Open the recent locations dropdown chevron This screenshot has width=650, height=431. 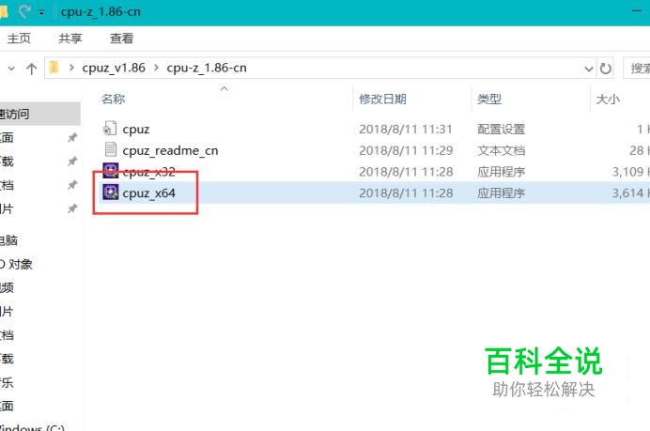11,69
